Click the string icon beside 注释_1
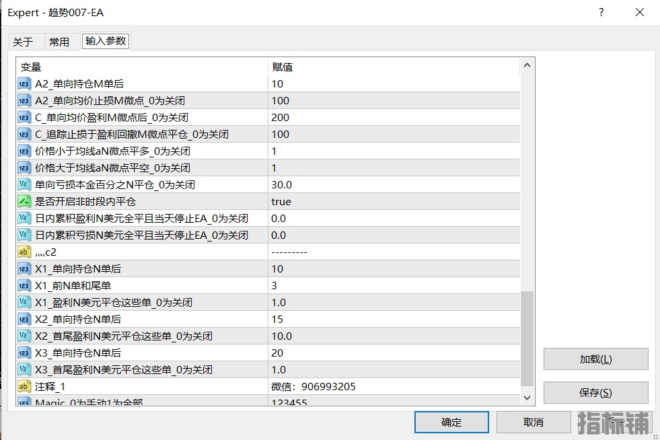The width and height of the screenshot is (660, 440). [x=24, y=387]
